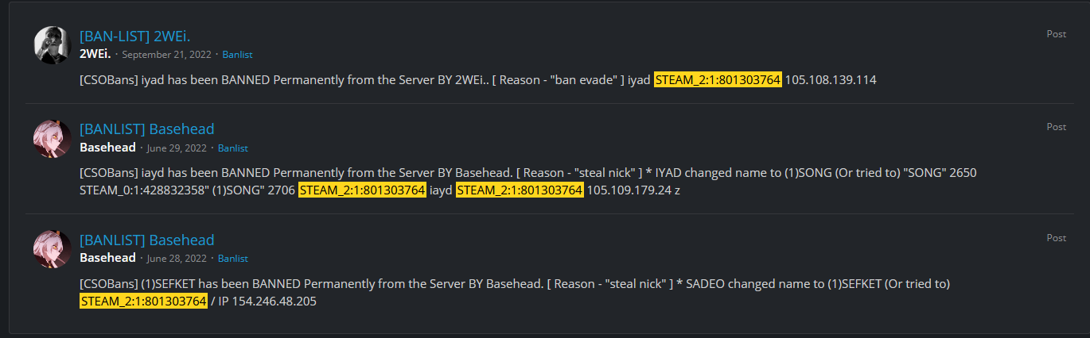Click the Post label on the June 29 result

tap(1056, 127)
